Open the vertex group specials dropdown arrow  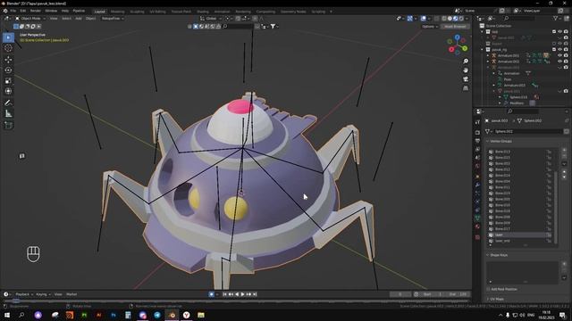point(564,164)
